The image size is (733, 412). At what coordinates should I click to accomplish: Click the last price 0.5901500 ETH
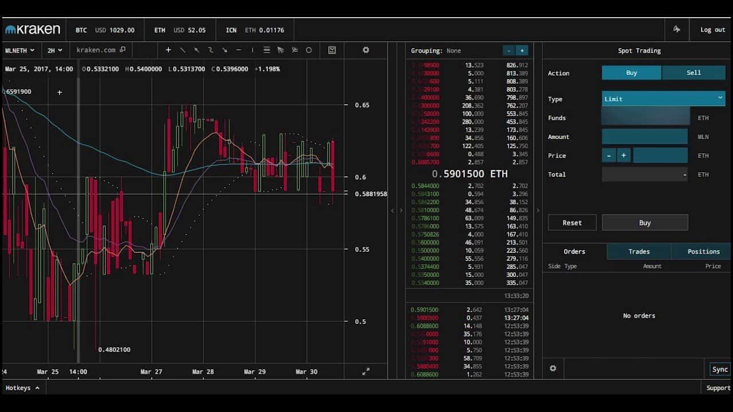tap(470, 174)
